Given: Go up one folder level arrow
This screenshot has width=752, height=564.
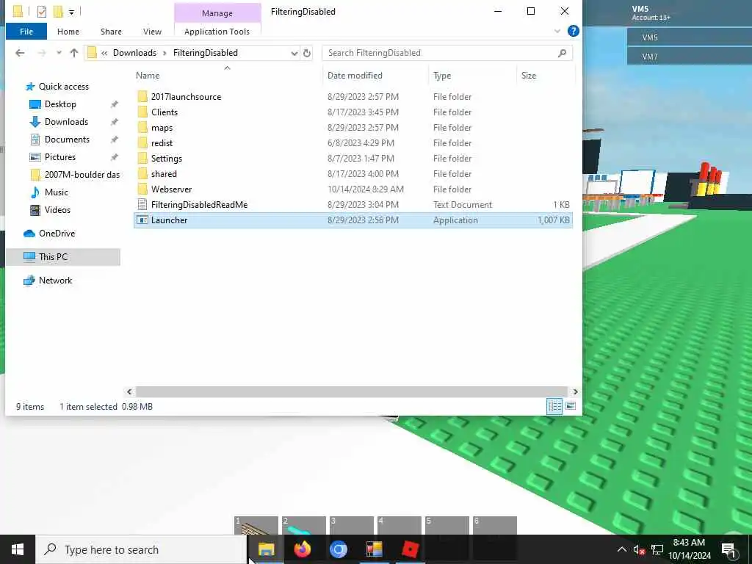Looking at the screenshot, I should pos(74,53).
